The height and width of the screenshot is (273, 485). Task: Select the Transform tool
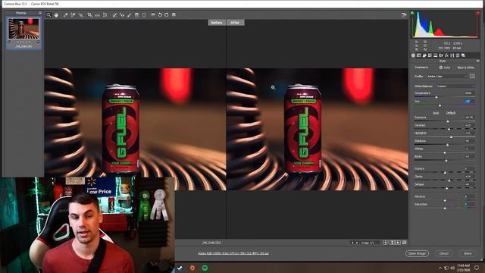click(x=105, y=15)
